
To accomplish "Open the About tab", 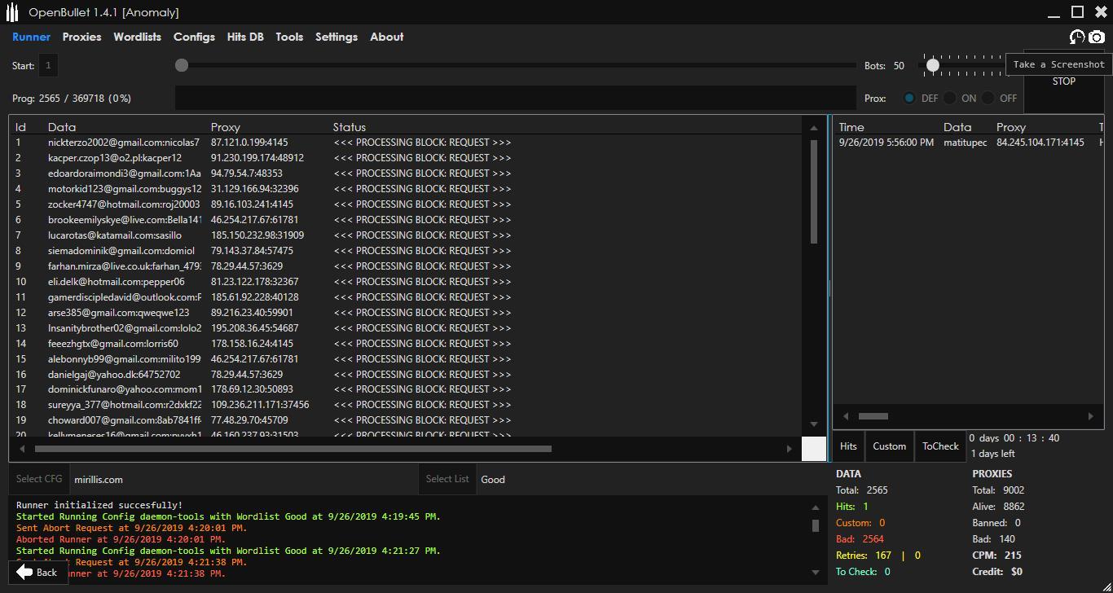I will pos(387,37).
